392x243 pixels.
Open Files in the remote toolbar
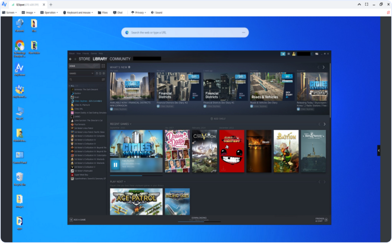click(103, 12)
